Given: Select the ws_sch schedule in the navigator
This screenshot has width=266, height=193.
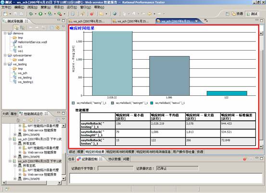Looking at the screenshot, I should 23,73.
